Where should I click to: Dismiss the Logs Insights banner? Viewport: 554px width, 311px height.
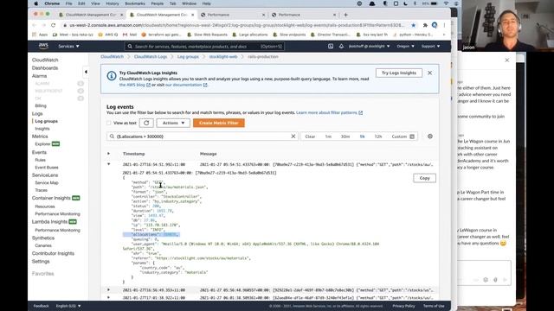[429, 73]
